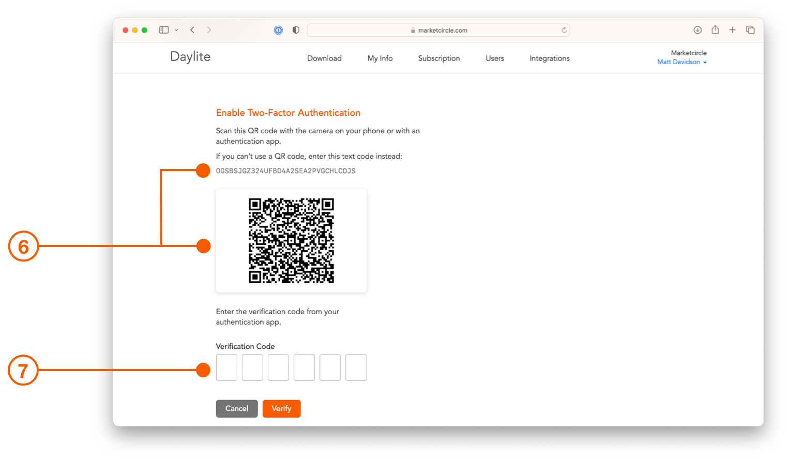Click the Enable Two-Factor Authentication heading
The width and height of the screenshot is (791, 461).
(288, 113)
